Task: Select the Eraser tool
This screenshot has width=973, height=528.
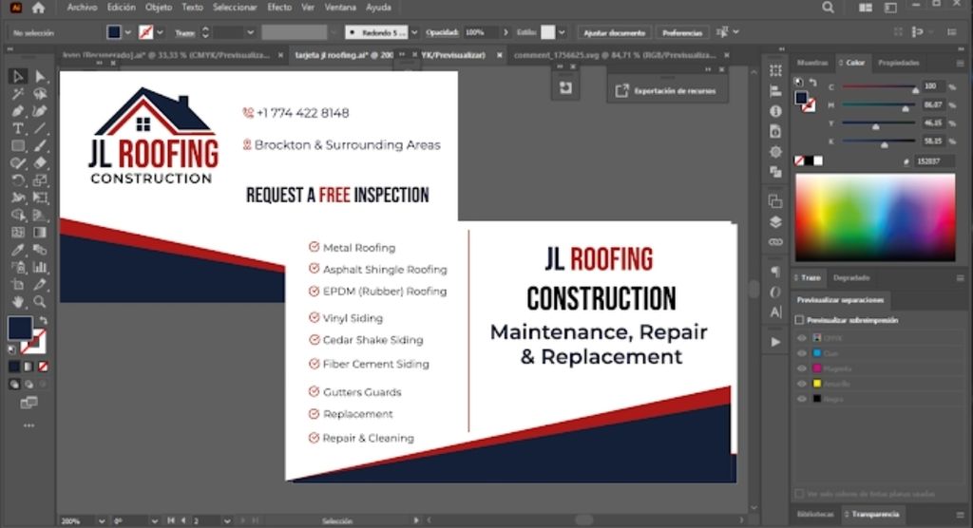Action: point(40,163)
